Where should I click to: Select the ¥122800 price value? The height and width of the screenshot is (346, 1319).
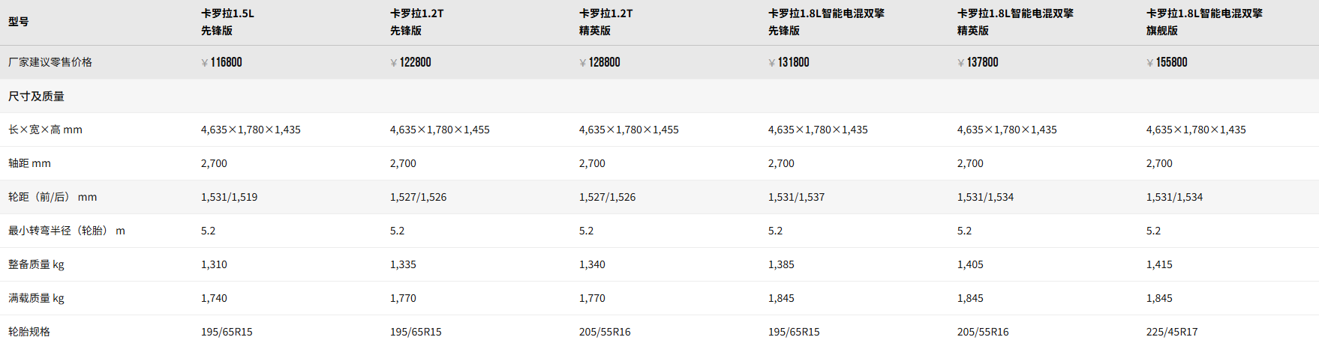411,63
